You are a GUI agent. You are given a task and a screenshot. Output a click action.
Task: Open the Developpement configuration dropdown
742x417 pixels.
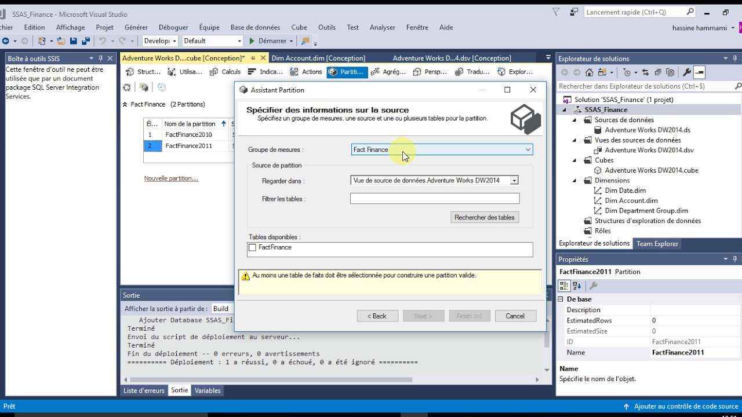(x=160, y=41)
